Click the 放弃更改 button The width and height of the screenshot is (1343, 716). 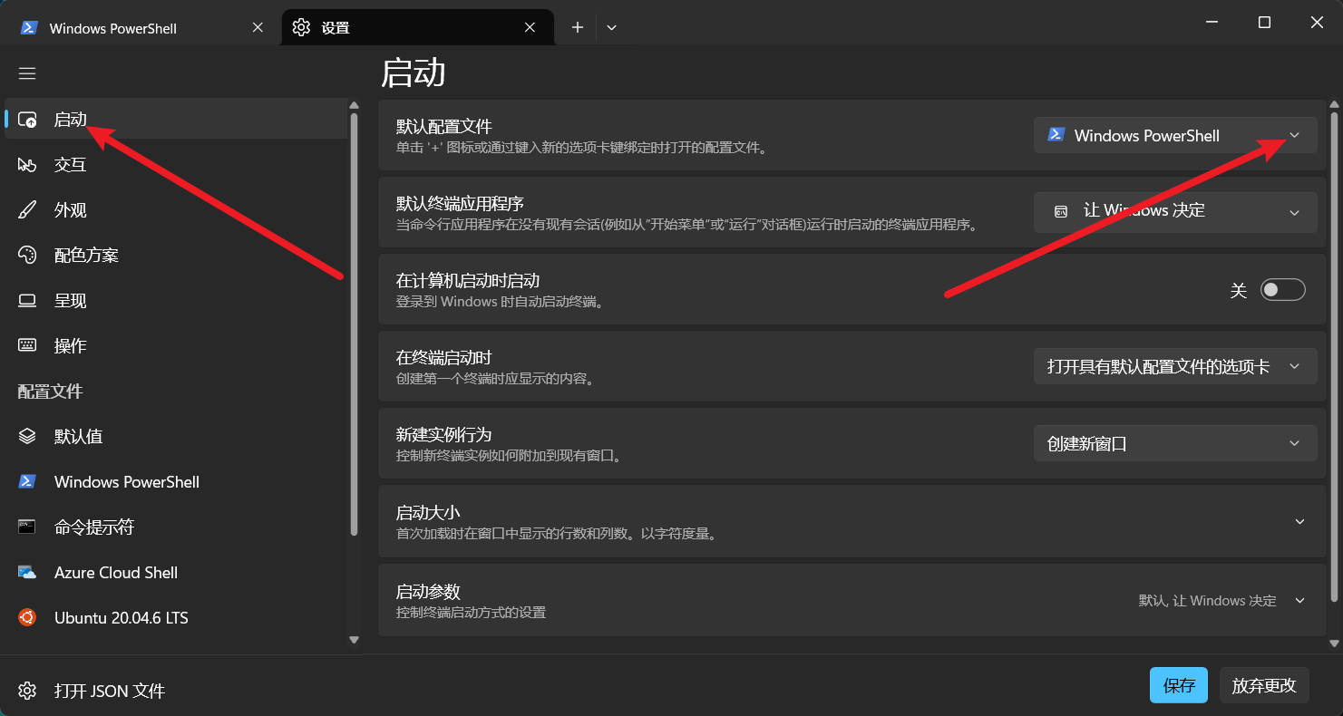pos(1264,685)
